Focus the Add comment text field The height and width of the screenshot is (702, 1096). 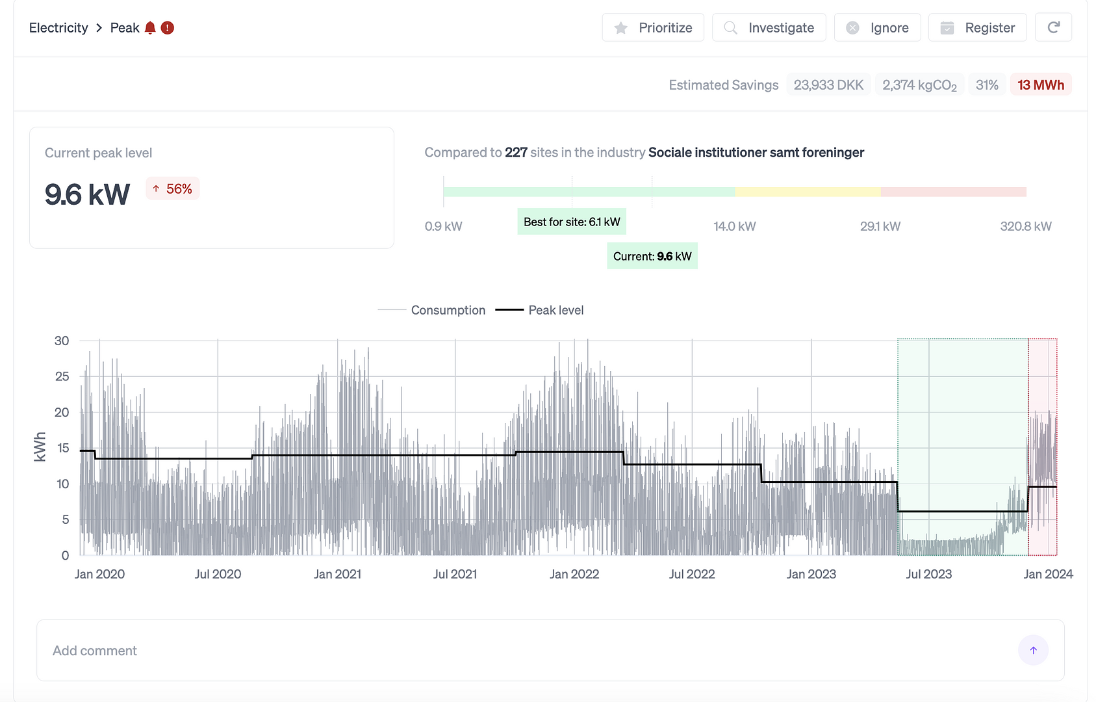pyautogui.click(x=520, y=650)
